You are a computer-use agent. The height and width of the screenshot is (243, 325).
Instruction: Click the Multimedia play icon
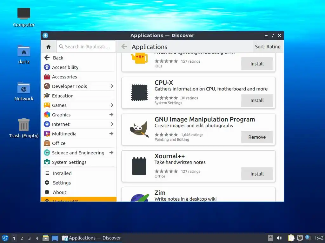pyautogui.click(x=47, y=134)
